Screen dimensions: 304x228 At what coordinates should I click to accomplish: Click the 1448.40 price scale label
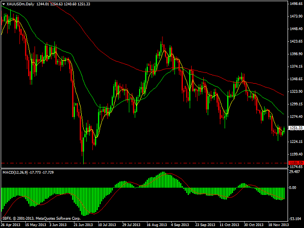click(296, 29)
